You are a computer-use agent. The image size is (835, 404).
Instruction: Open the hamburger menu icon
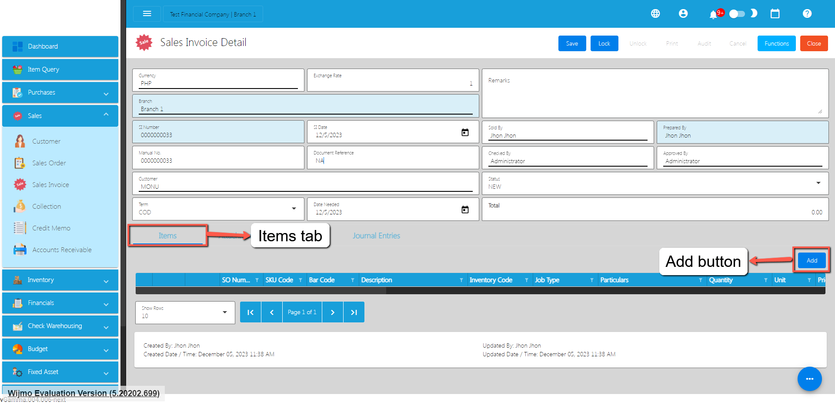tap(147, 14)
